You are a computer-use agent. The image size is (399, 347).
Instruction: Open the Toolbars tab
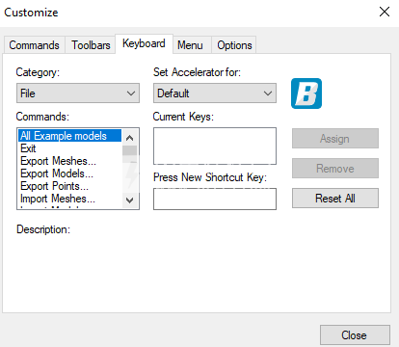(x=91, y=45)
